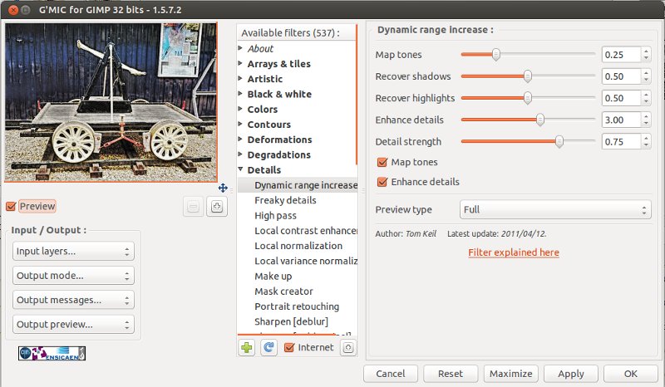This screenshot has height=387, width=665.
Task: Click the preview image of rail cart
Action: coord(111,102)
